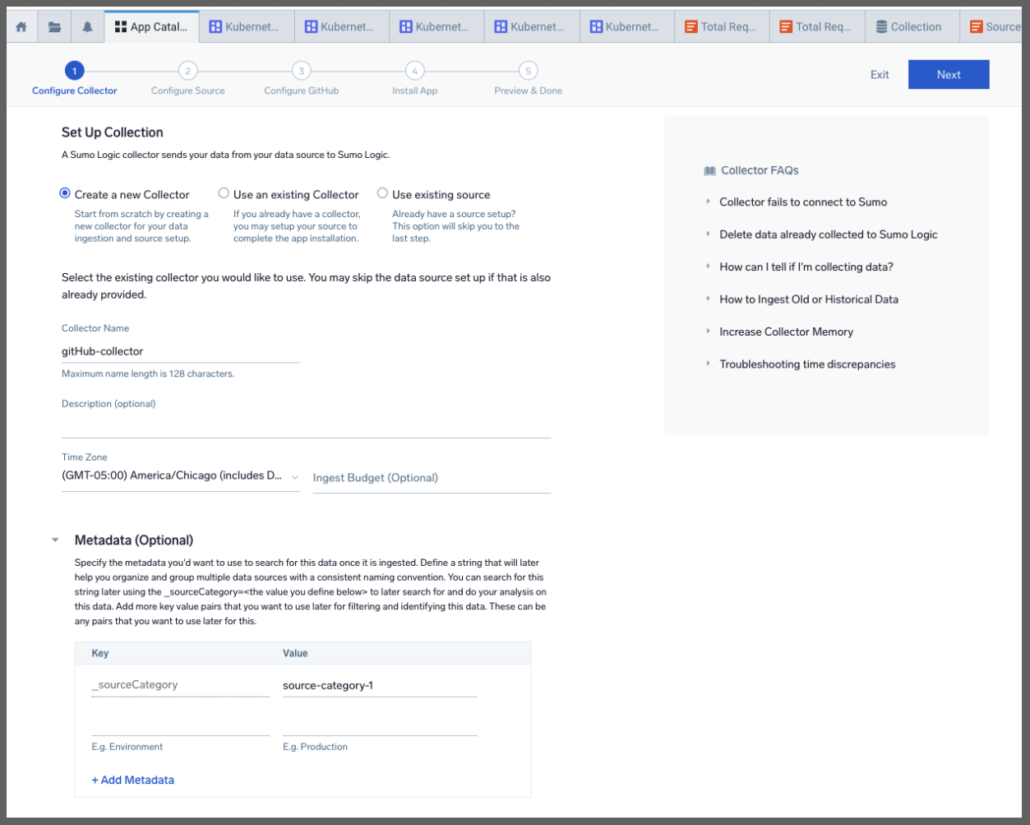Click the Collector Name input field
Screen dimensions: 1030x825
coord(180,351)
